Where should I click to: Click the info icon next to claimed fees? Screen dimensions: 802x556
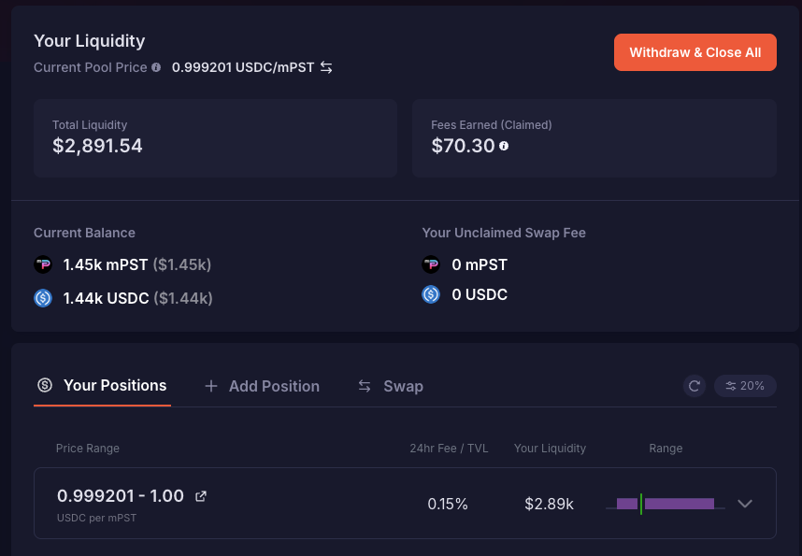pos(503,147)
